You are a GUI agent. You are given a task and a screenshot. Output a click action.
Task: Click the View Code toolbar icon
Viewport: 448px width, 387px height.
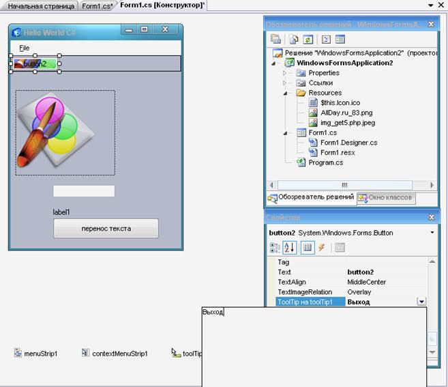[x=326, y=40]
